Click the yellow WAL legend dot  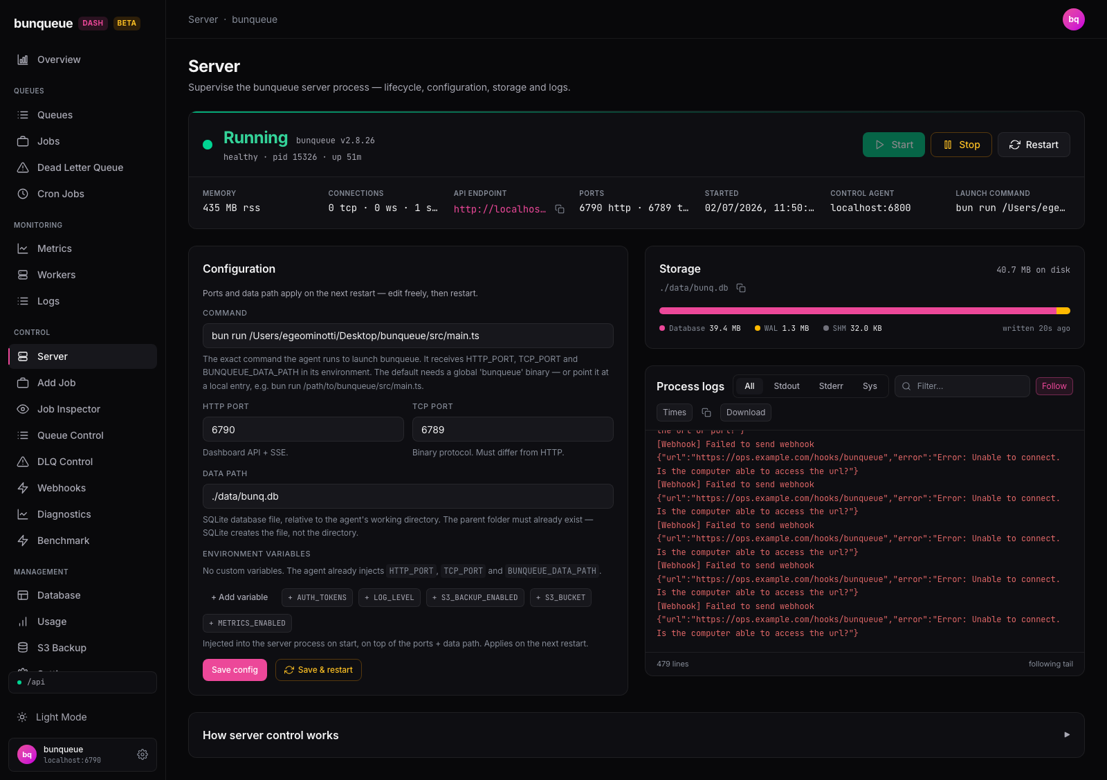tap(758, 328)
